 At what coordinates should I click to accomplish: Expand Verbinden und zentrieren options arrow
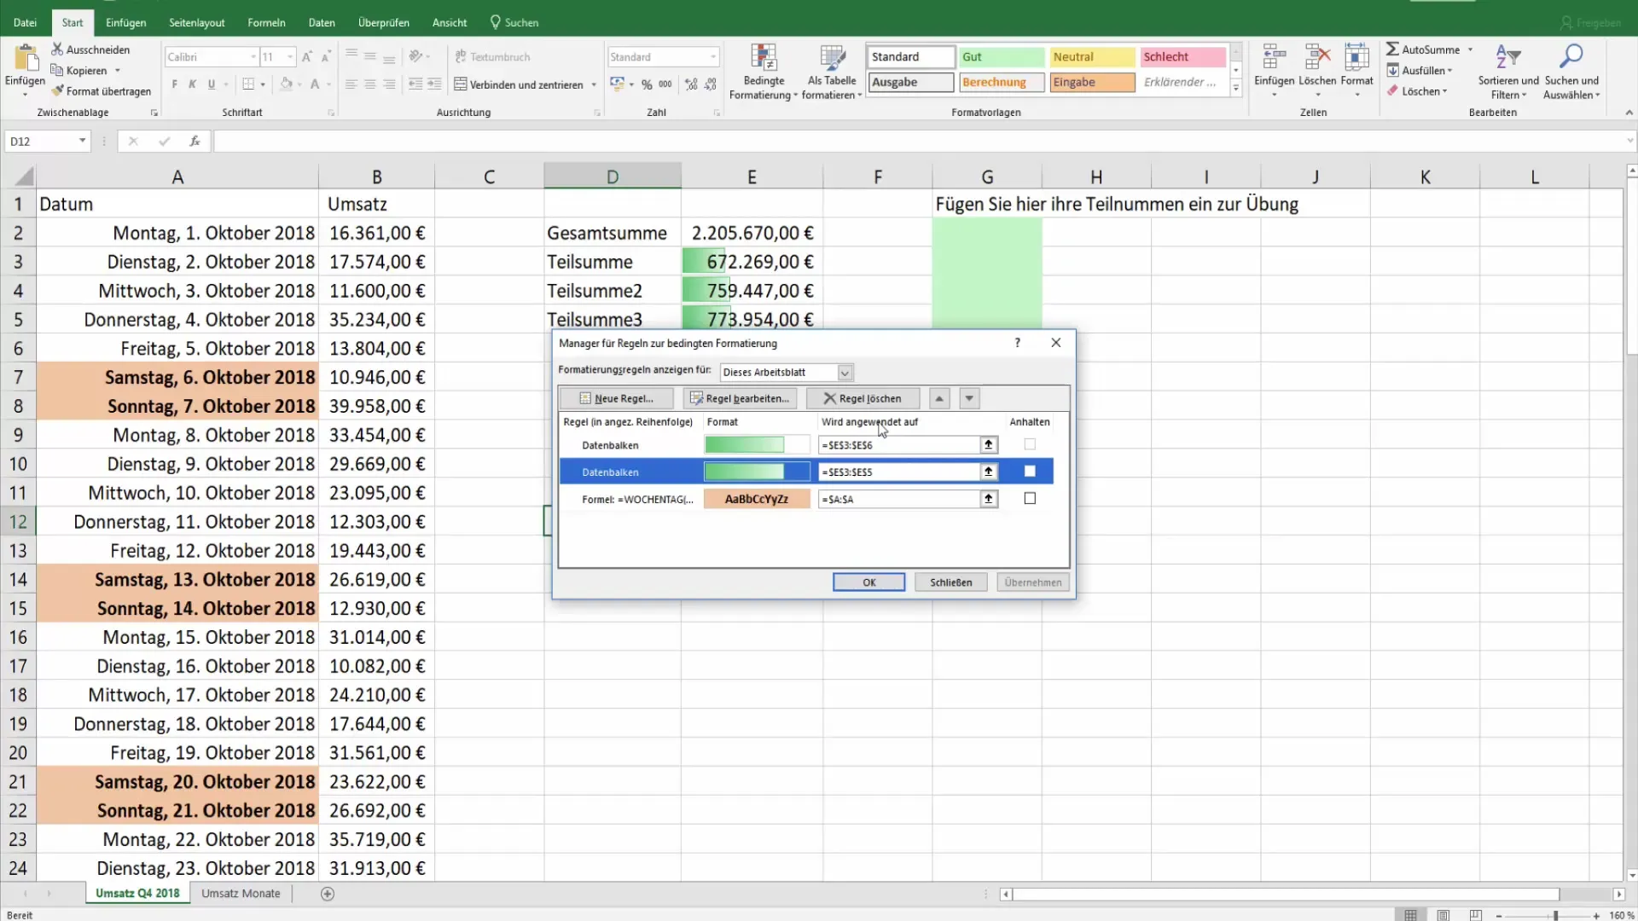(594, 84)
